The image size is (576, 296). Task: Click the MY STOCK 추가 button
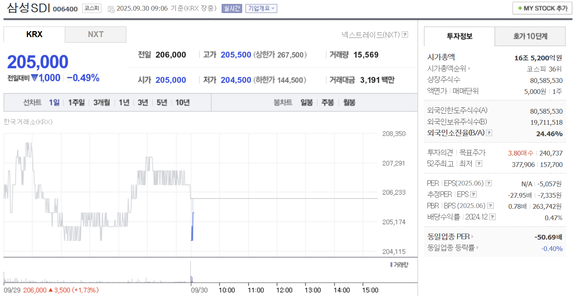tap(542, 8)
